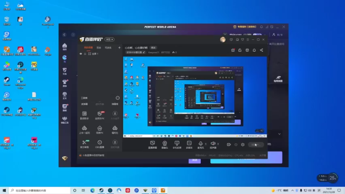Screen dimensions: 345x194
Task: Mute the microphone
Action: pyautogui.click(x=201, y=144)
